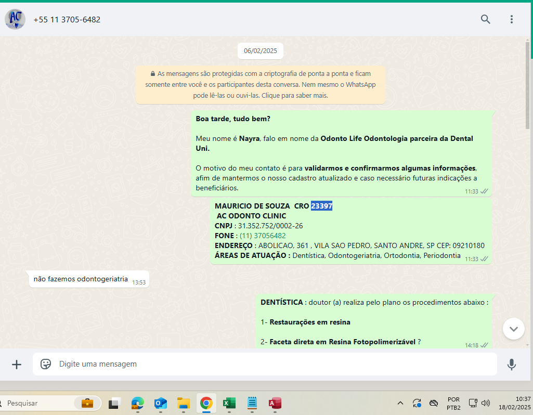
Task: Show hidden system tray icons
Action: (x=400, y=403)
